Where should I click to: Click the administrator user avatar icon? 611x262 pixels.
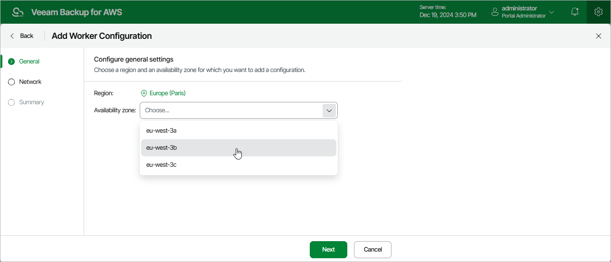[x=495, y=12]
